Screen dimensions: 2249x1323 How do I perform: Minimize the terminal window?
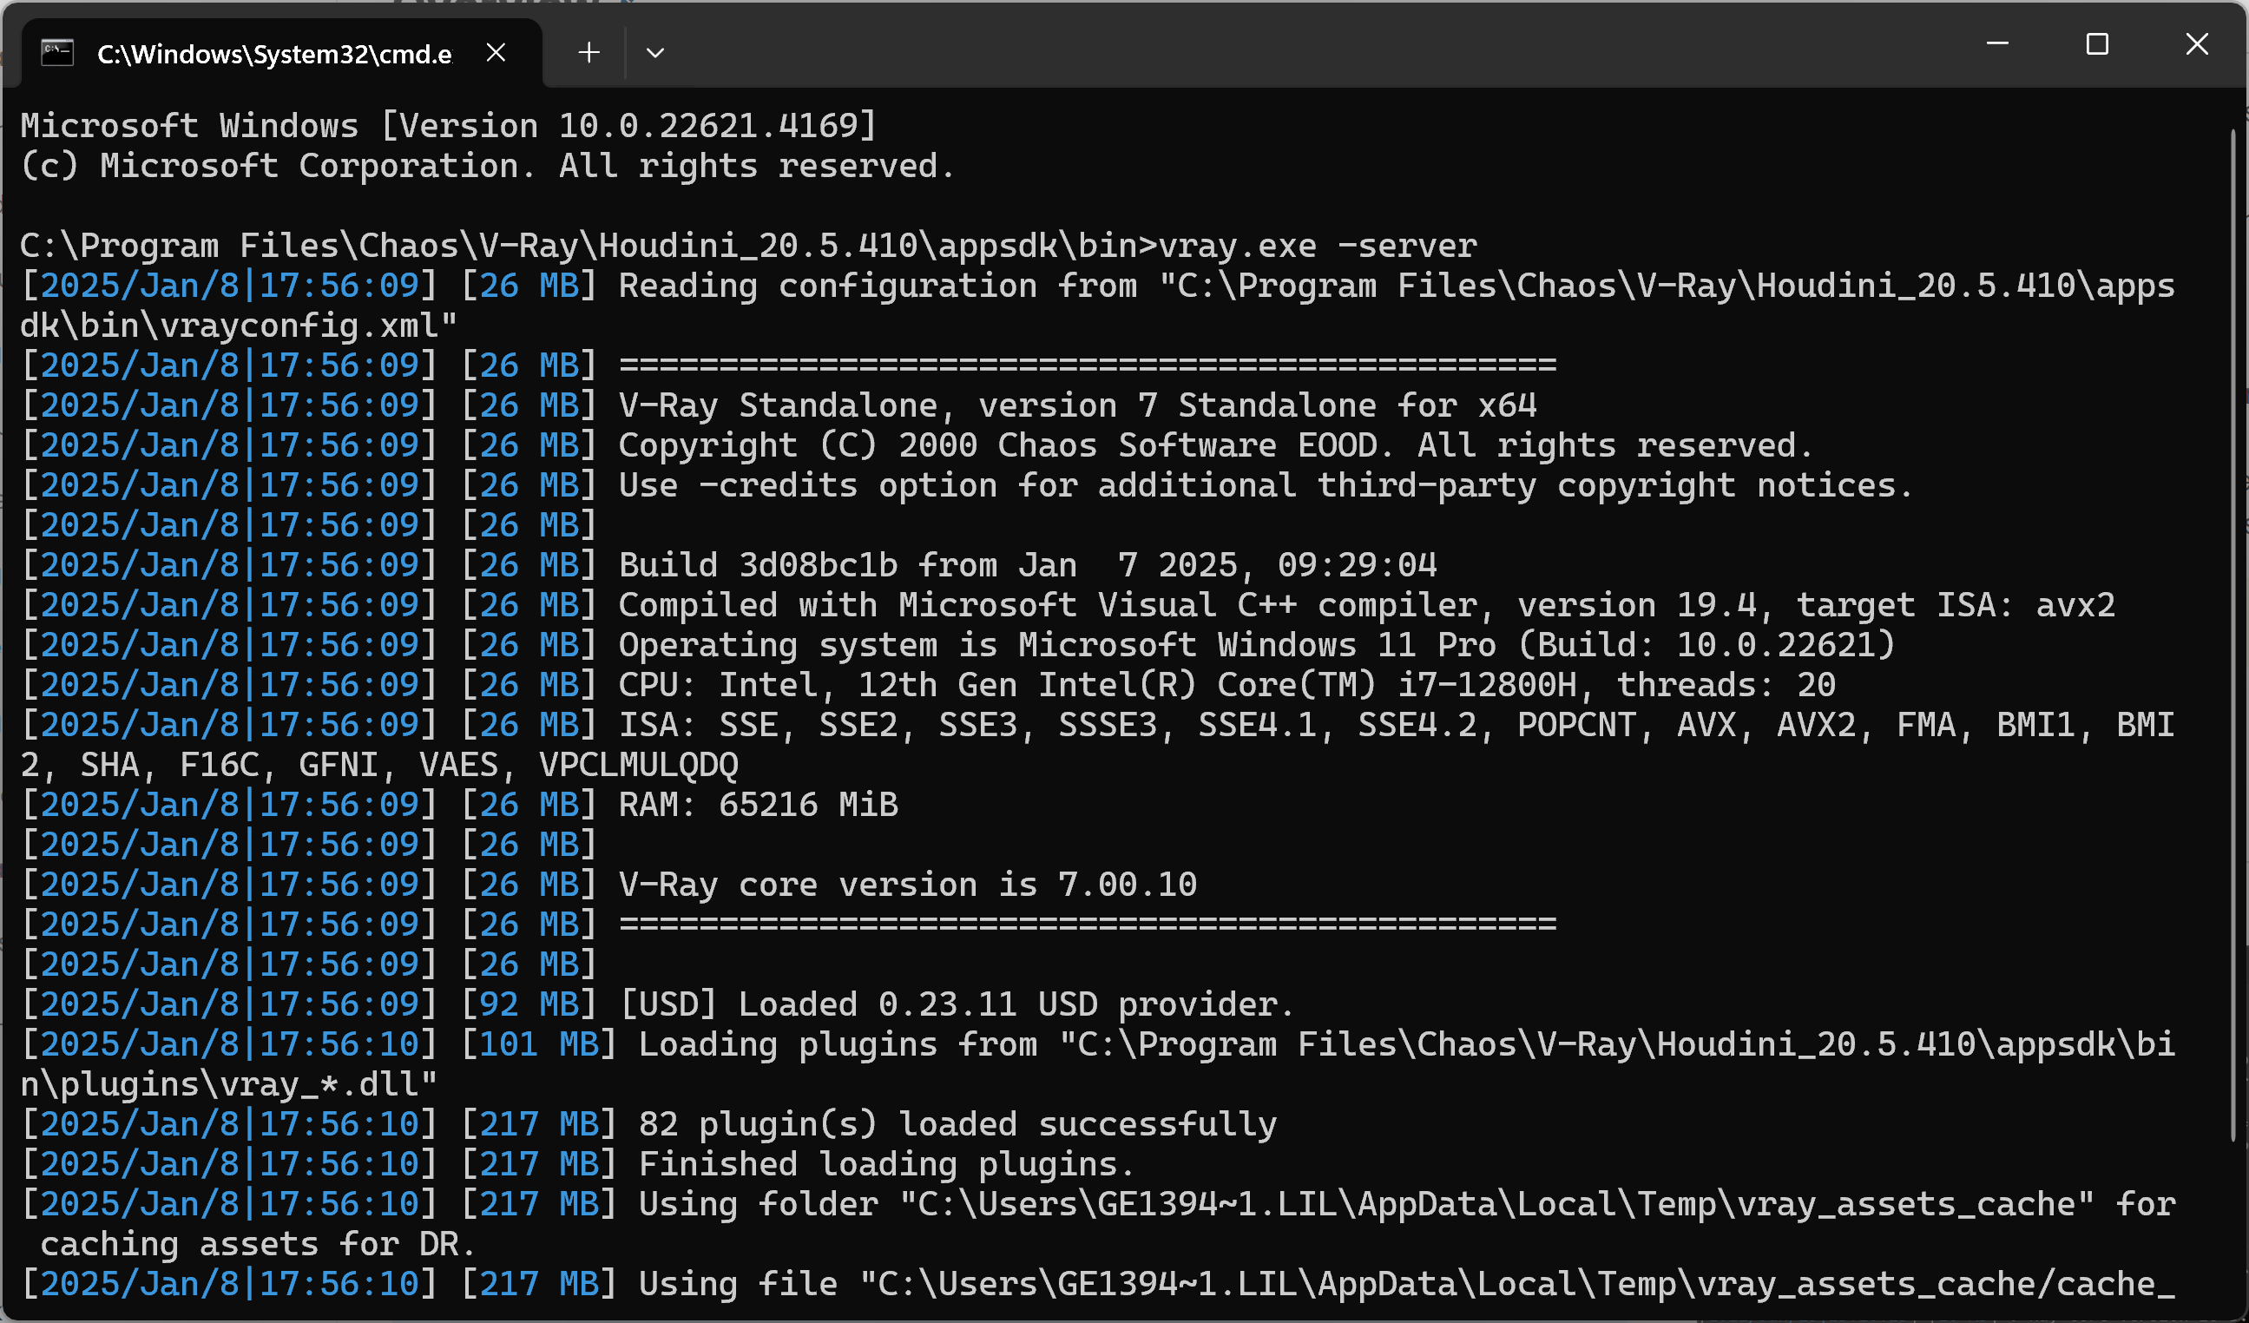[x=1997, y=43]
